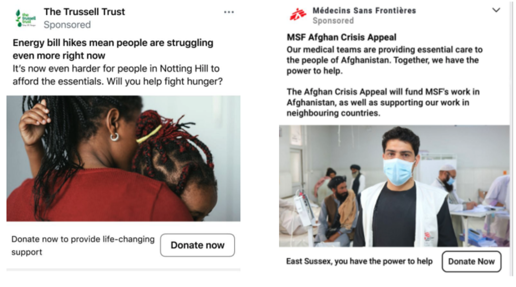Click 'Donate now to provide life-changing support' text
Viewport: 516px width, 287px height.
click(83, 245)
